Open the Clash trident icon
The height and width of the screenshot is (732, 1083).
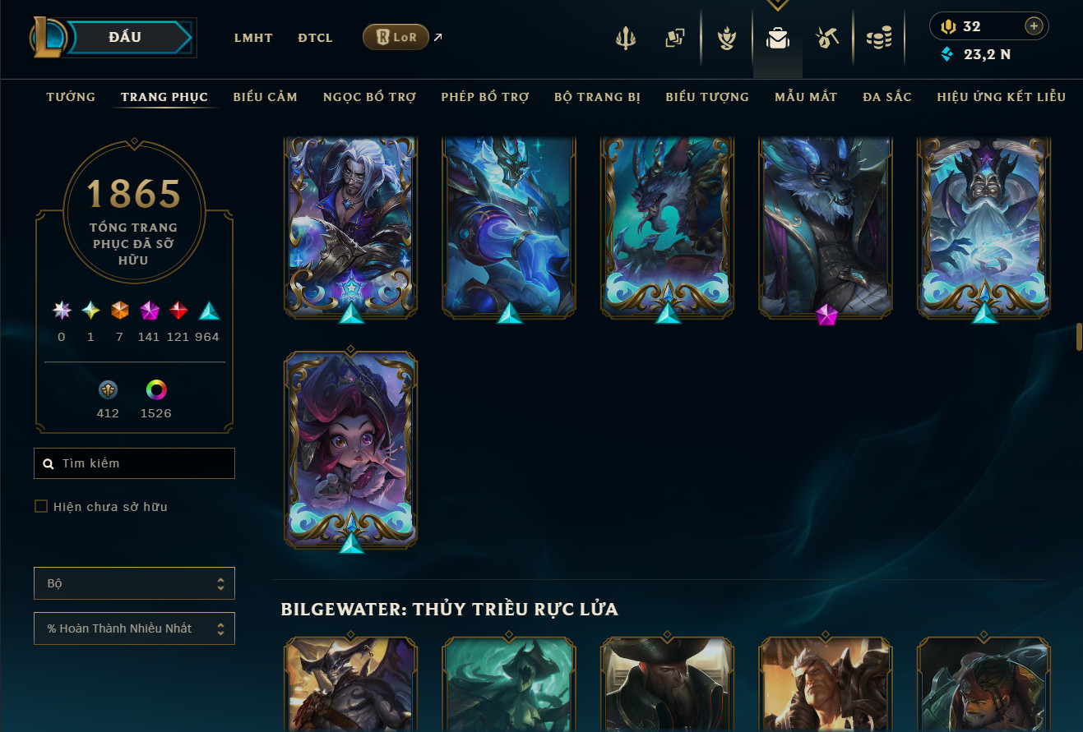pyautogui.click(x=626, y=38)
